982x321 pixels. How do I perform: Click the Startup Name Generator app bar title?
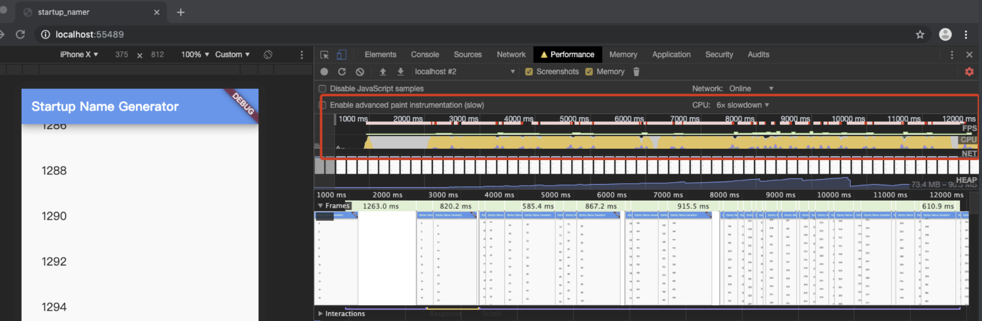click(x=105, y=106)
